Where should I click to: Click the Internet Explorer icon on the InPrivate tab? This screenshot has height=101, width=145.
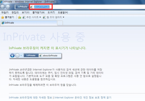click(x=3, y=23)
